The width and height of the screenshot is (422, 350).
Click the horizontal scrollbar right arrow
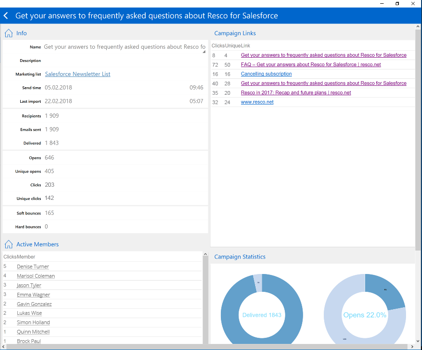click(412, 347)
